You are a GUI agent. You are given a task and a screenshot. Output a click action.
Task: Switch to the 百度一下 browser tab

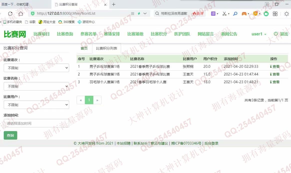[26, 4]
